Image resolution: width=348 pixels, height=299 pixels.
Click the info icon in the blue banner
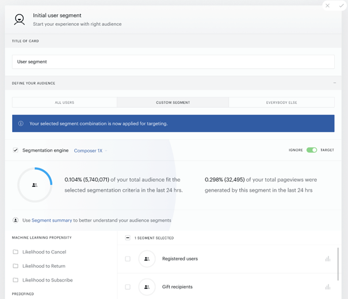(21, 123)
